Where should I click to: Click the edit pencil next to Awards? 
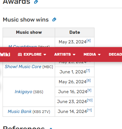click(x=36, y=2)
